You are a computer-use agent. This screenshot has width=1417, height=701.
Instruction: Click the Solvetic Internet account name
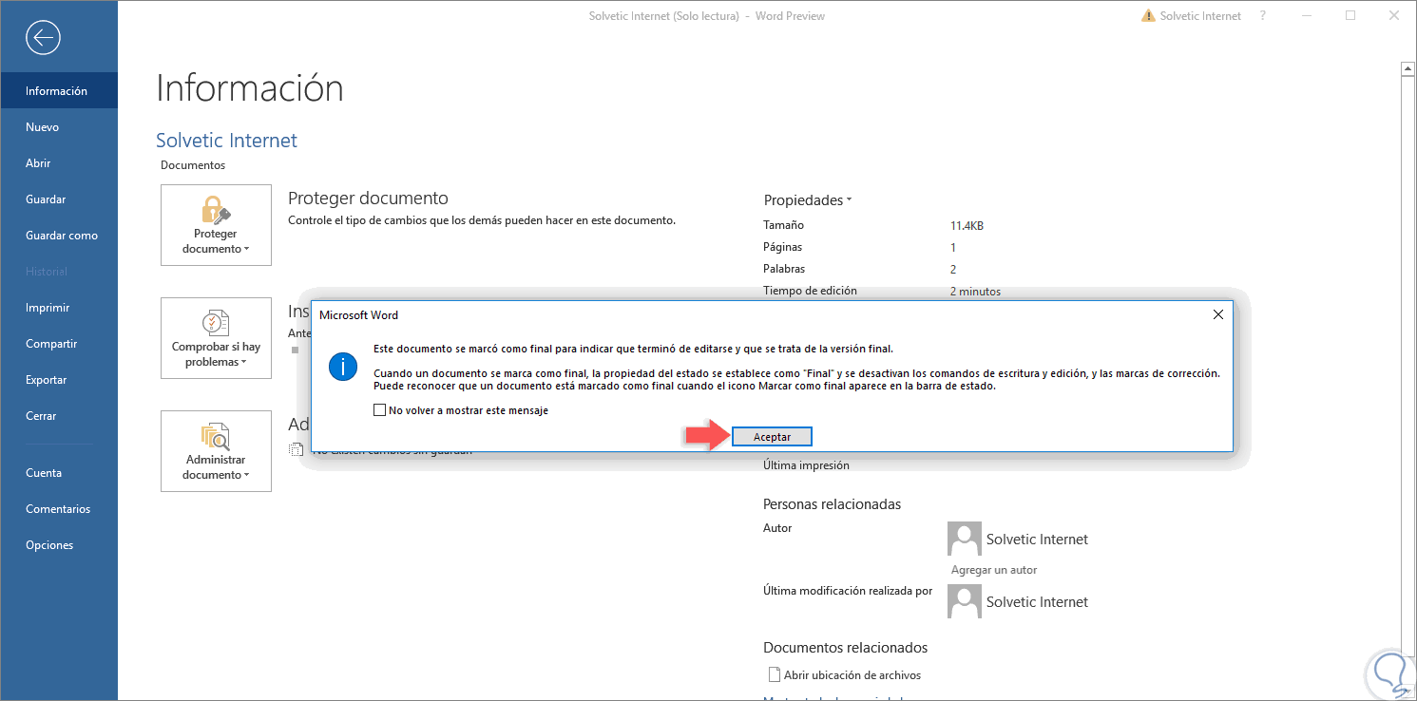click(x=1200, y=16)
